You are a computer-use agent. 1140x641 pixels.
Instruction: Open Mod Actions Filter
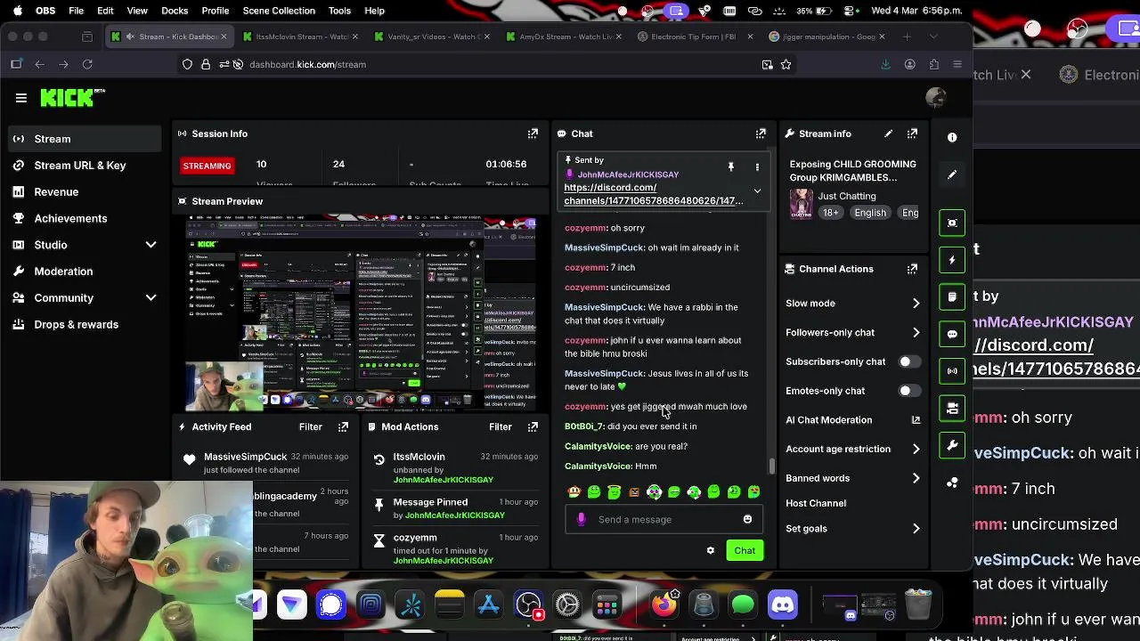[x=500, y=427]
